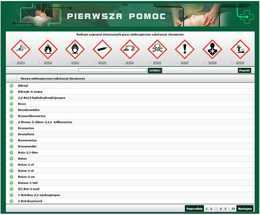The width and height of the screenshot is (260, 215).
Task: Expand the Bromoform entry
Action: [12, 134]
